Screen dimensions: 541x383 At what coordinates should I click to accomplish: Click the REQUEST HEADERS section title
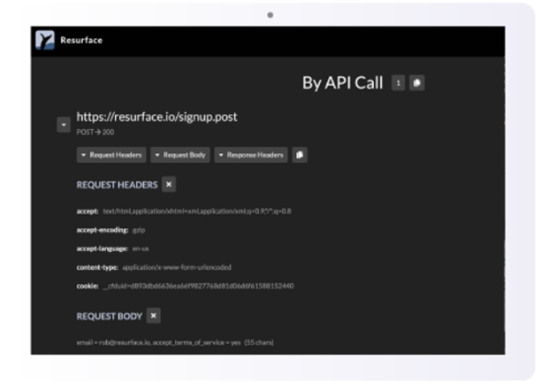tap(117, 185)
